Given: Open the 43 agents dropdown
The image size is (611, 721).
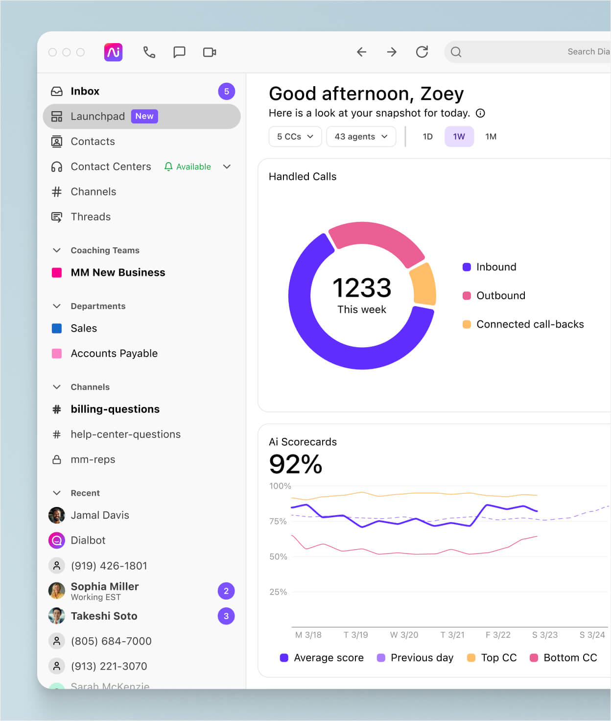Looking at the screenshot, I should tap(361, 137).
